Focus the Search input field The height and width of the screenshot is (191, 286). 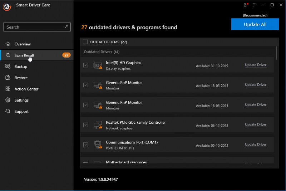[34, 27]
